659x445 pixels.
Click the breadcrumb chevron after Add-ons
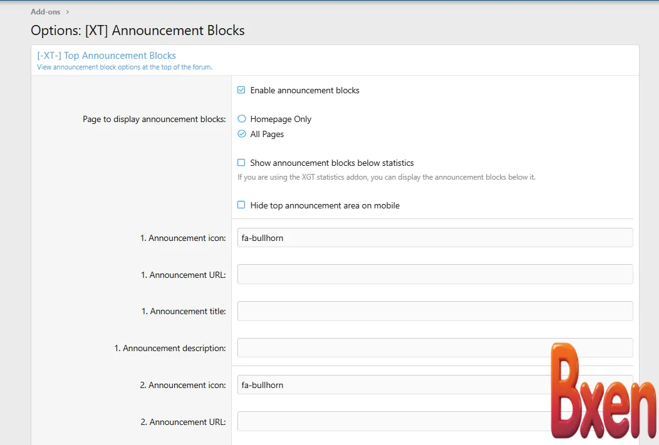coord(68,11)
